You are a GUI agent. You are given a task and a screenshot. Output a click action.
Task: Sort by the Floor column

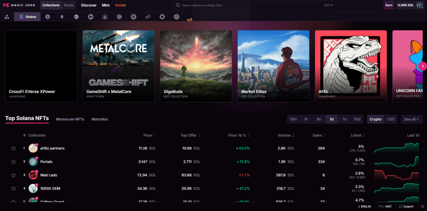(150, 135)
